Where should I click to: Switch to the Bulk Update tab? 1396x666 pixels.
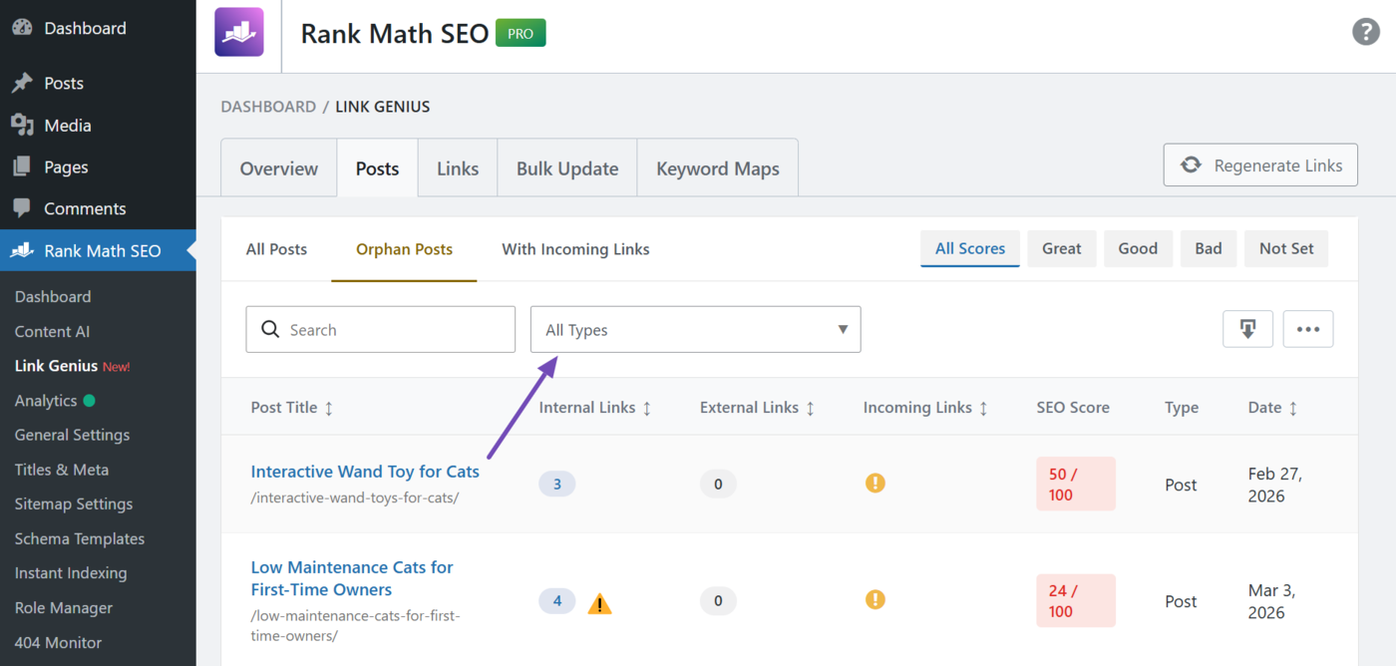pyautogui.click(x=567, y=168)
